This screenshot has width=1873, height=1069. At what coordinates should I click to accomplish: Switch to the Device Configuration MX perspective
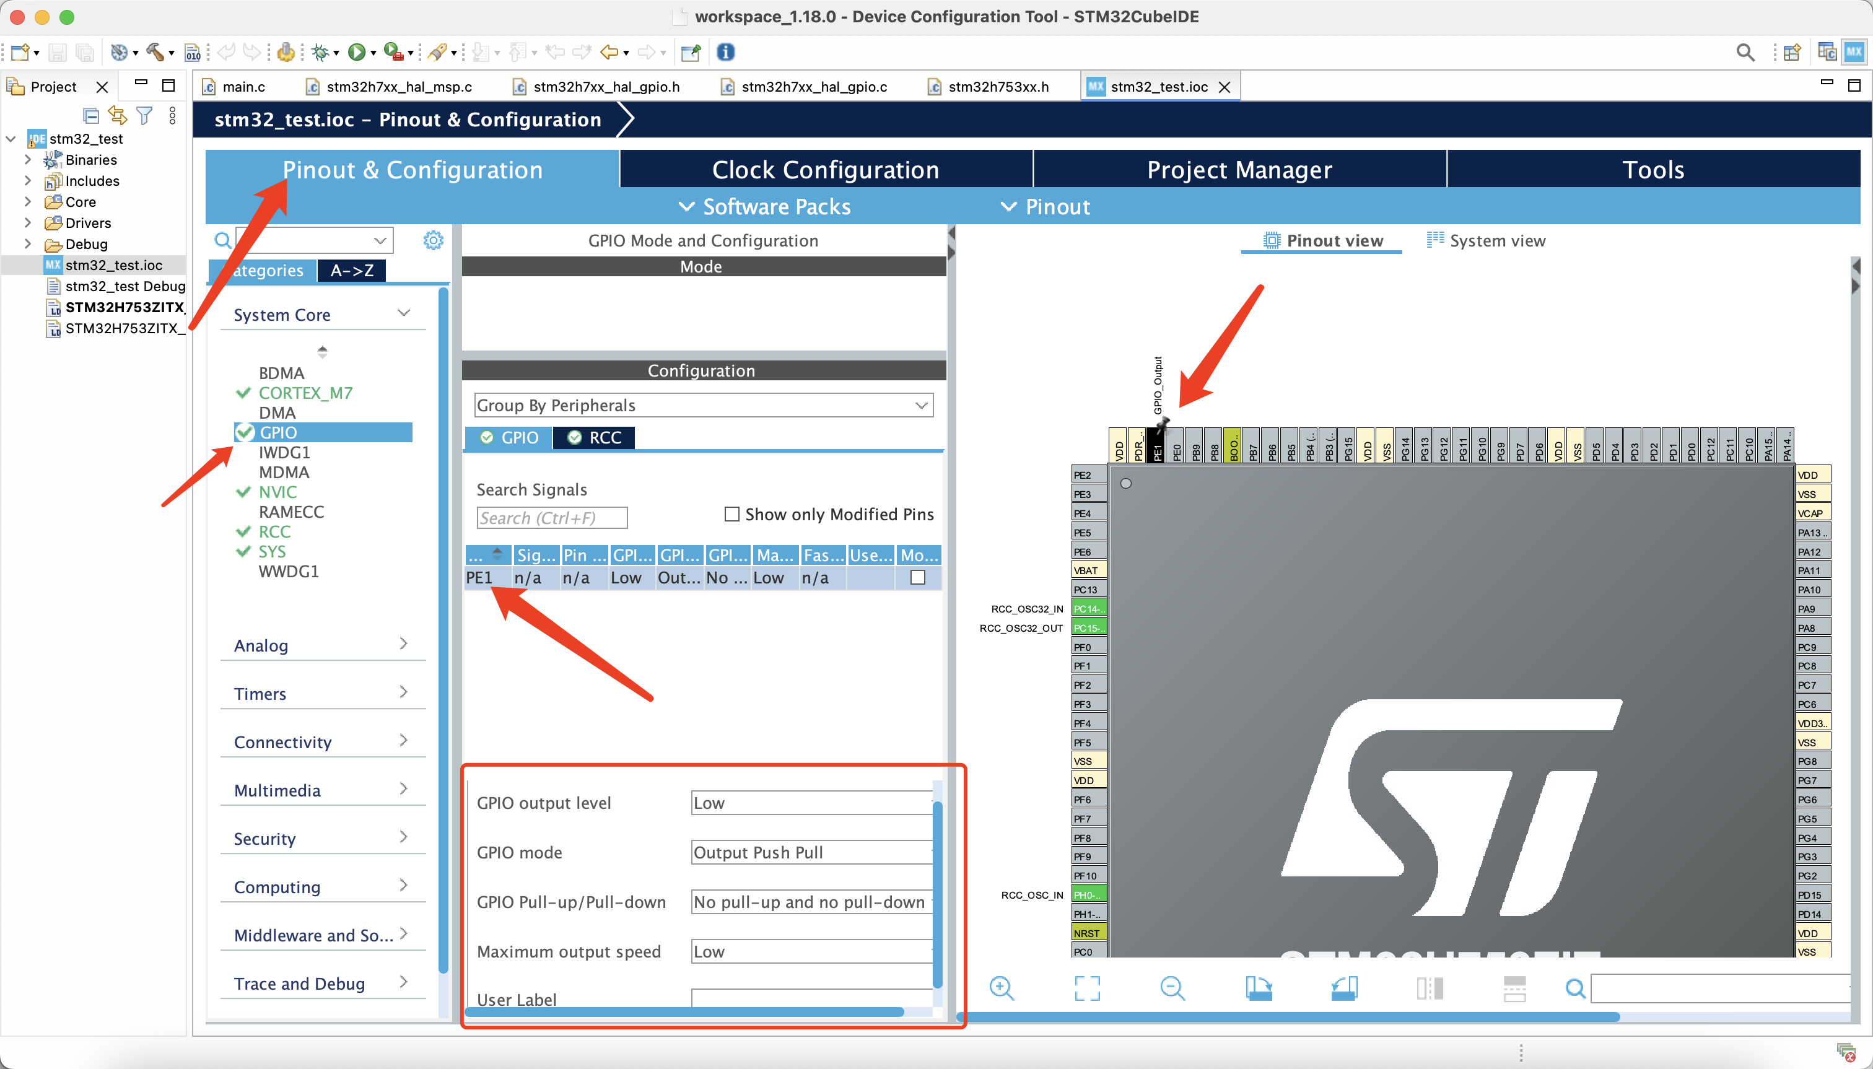[x=1854, y=52]
